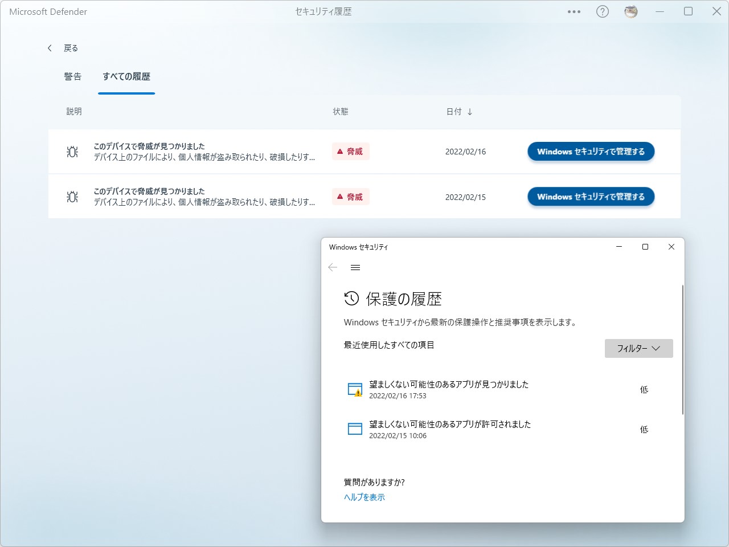Image resolution: width=729 pixels, height=547 pixels.
Task: Click the 質問がありますか? heading
Action: [x=374, y=483]
